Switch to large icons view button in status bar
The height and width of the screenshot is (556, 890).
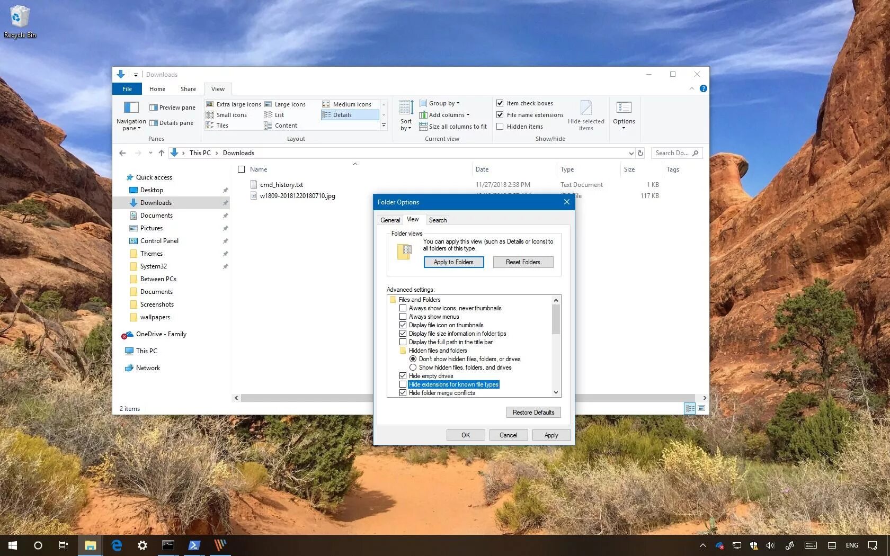click(x=701, y=408)
